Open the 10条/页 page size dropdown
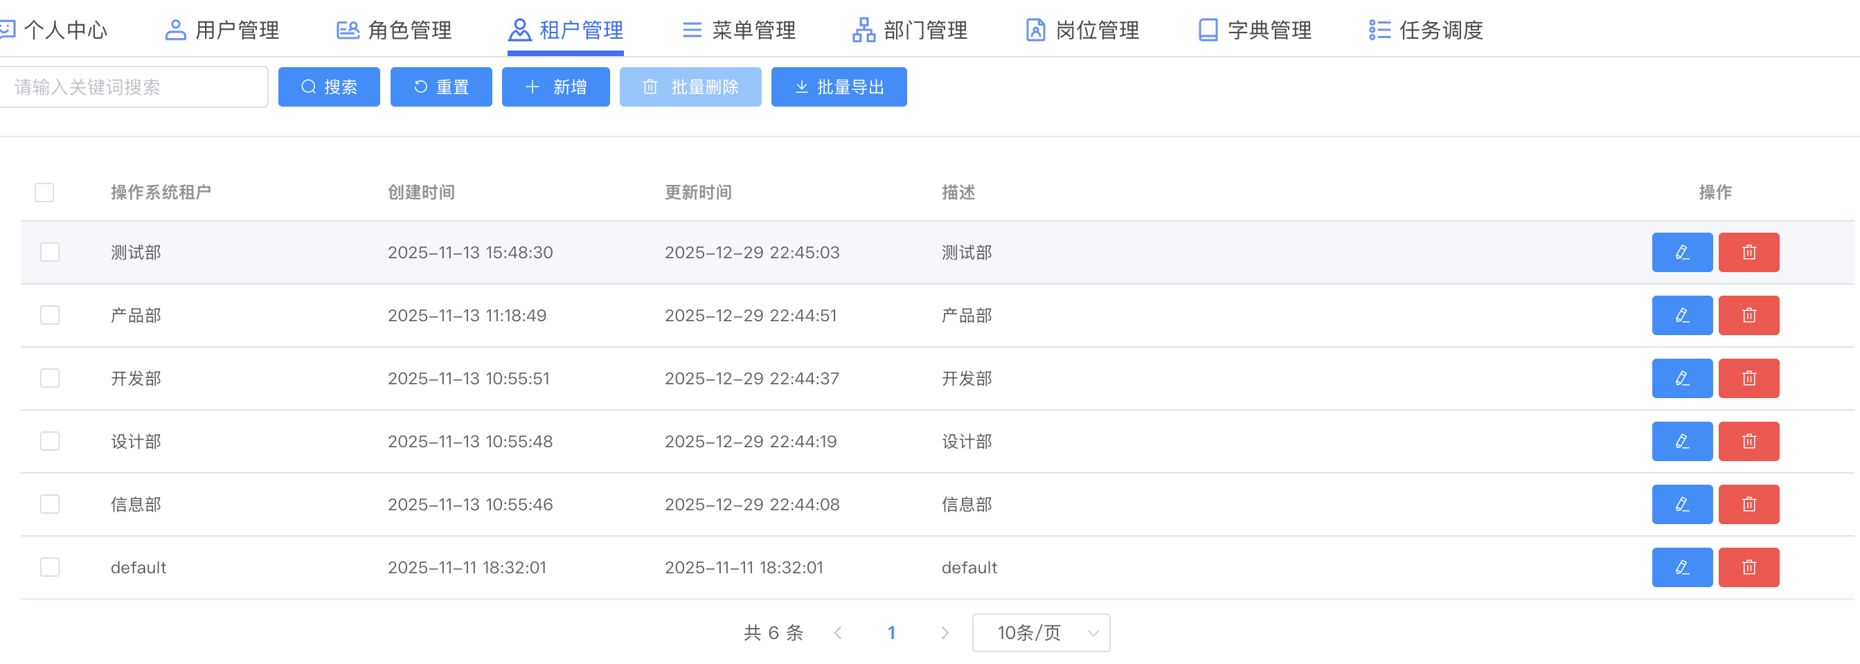 1041,633
